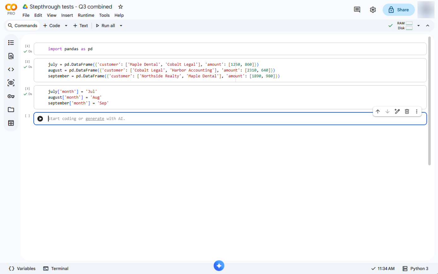
Task: Move the selected cell up
Action: [x=378, y=111]
